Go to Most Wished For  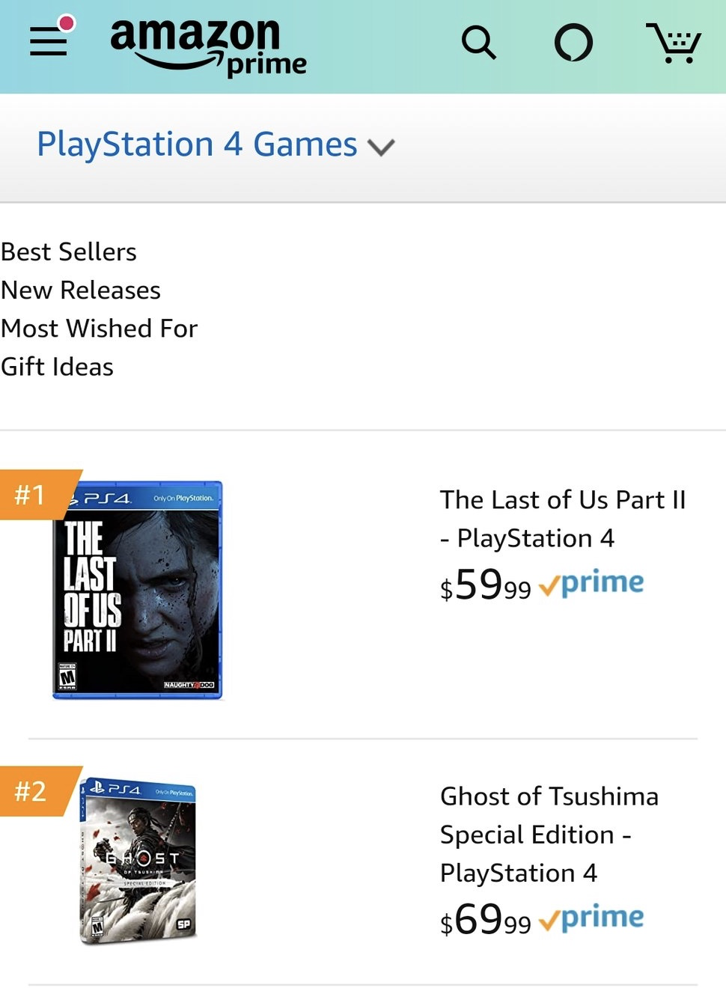coord(100,329)
